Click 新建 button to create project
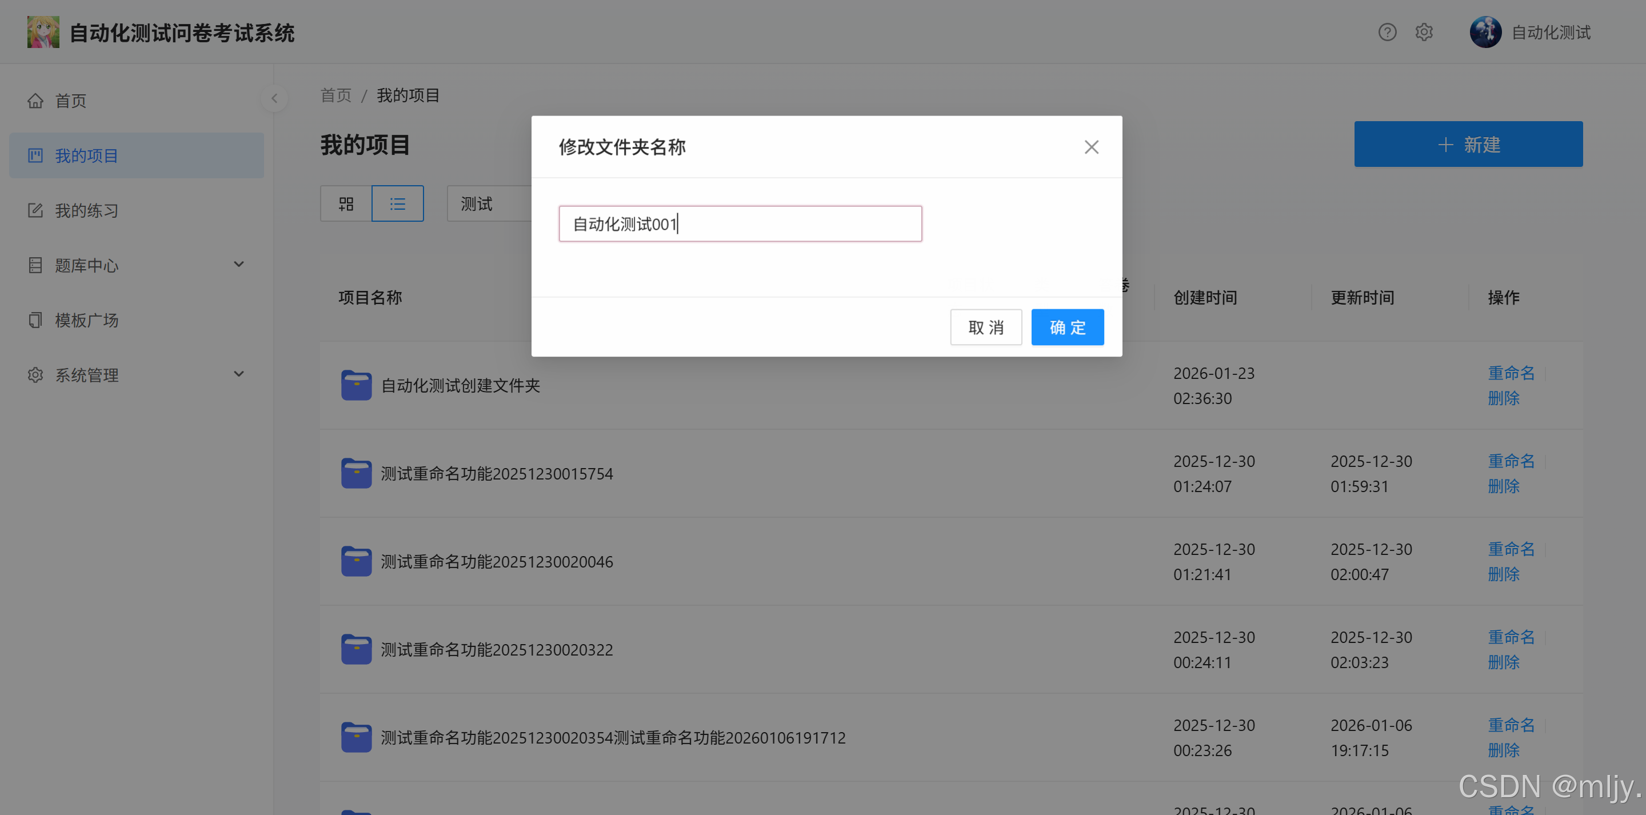Viewport: 1646px width, 815px height. point(1468,145)
